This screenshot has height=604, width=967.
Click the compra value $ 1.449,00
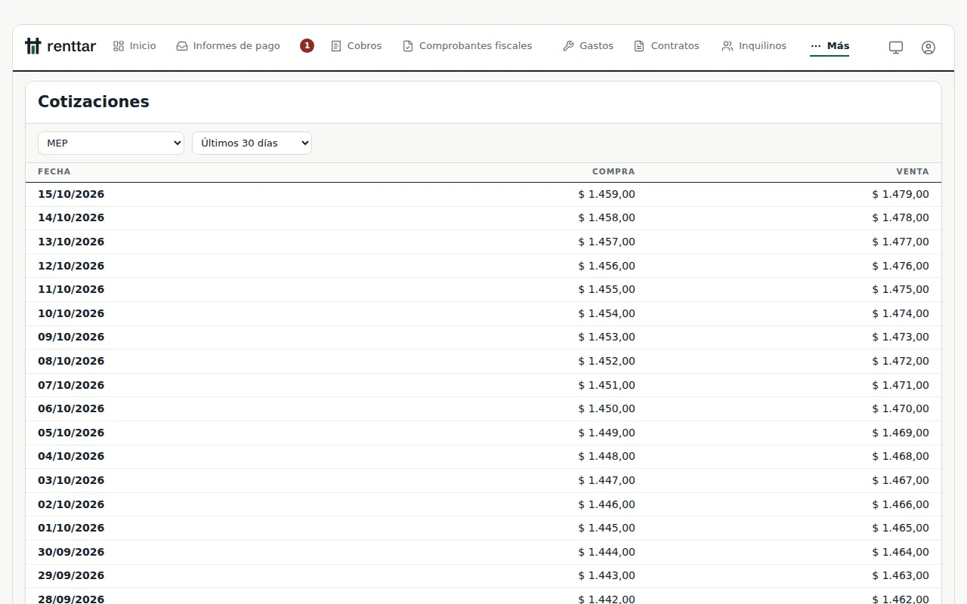pyautogui.click(x=607, y=433)
